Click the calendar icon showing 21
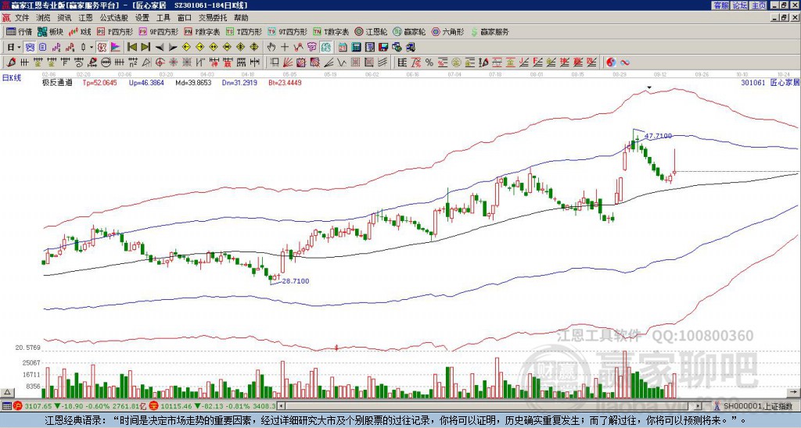 [x=343, y=47]
